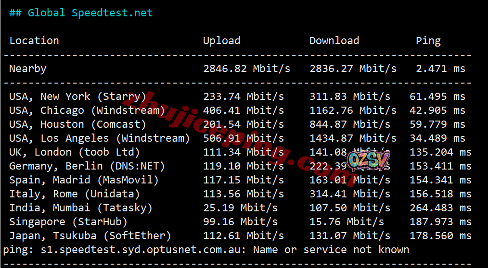This screenshot has width=488, height=268.
Task: Click the Singapore (StarHub) location
Action: [68, 222]
